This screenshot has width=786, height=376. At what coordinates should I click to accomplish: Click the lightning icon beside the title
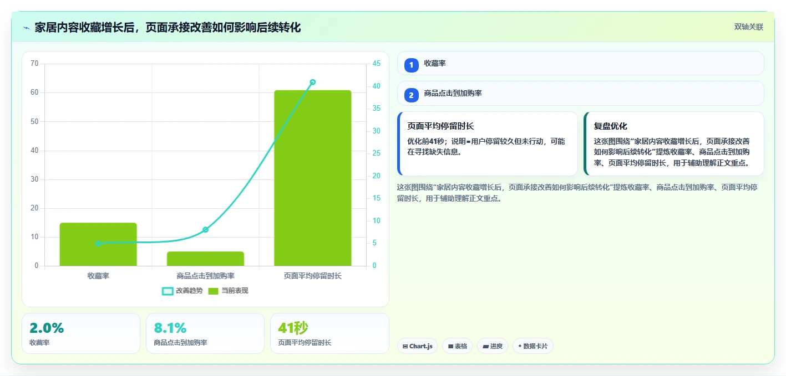point(26,28)
